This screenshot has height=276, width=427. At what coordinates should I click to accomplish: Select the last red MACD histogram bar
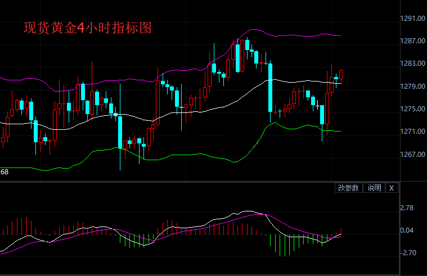341,231
